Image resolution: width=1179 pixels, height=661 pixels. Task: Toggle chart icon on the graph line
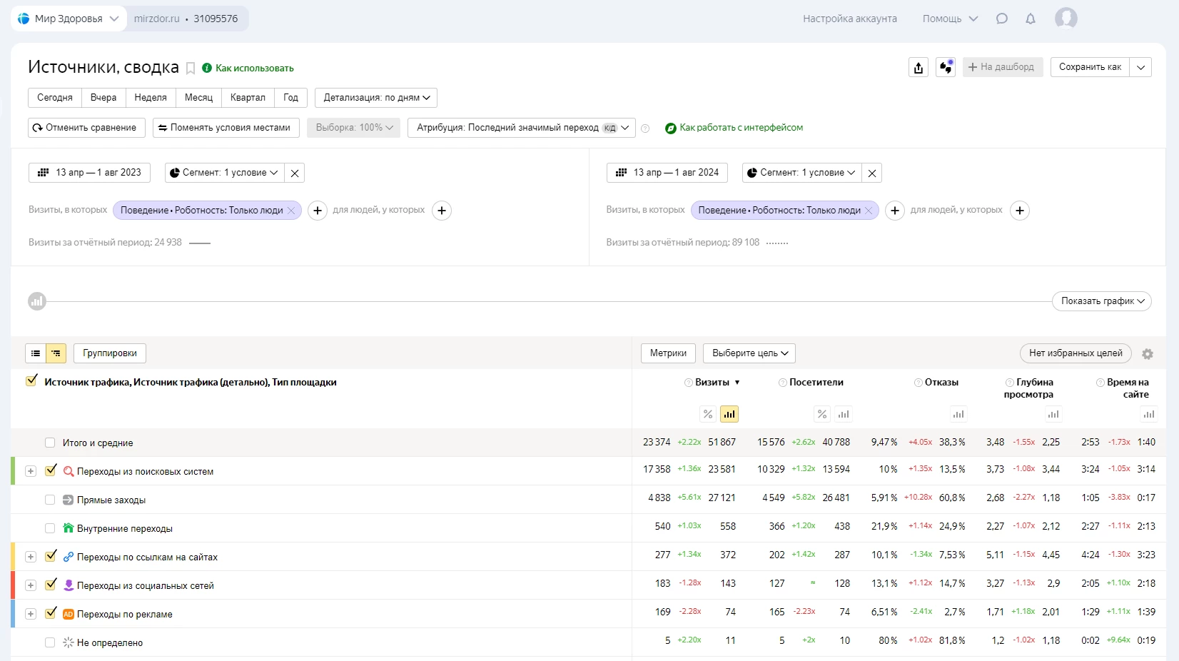click(x=37, y=301)
